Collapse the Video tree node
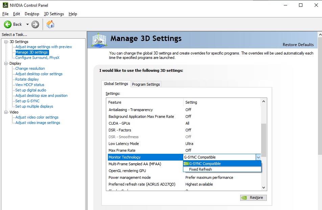322x210 pixels. pos(6,112)
